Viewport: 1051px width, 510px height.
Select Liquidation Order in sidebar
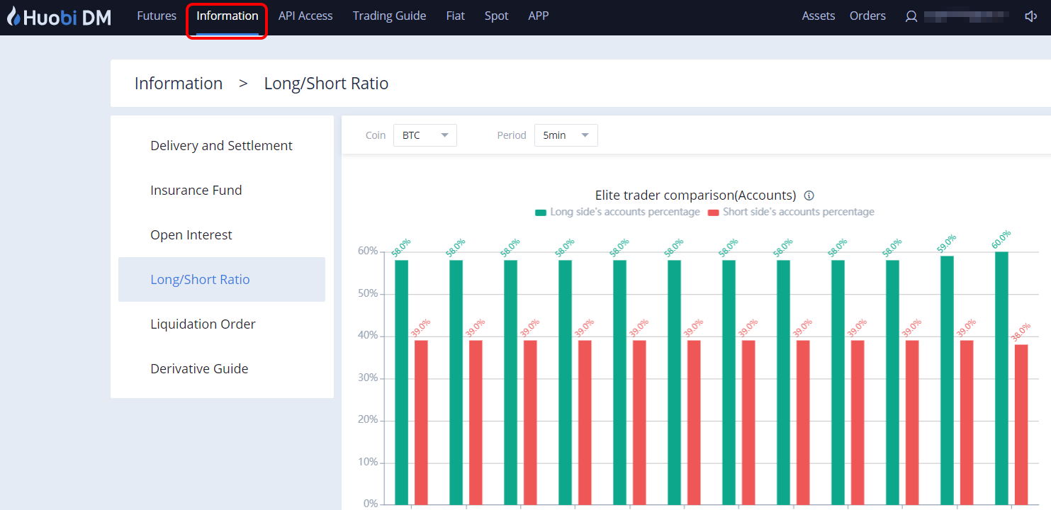click(222, 324)
